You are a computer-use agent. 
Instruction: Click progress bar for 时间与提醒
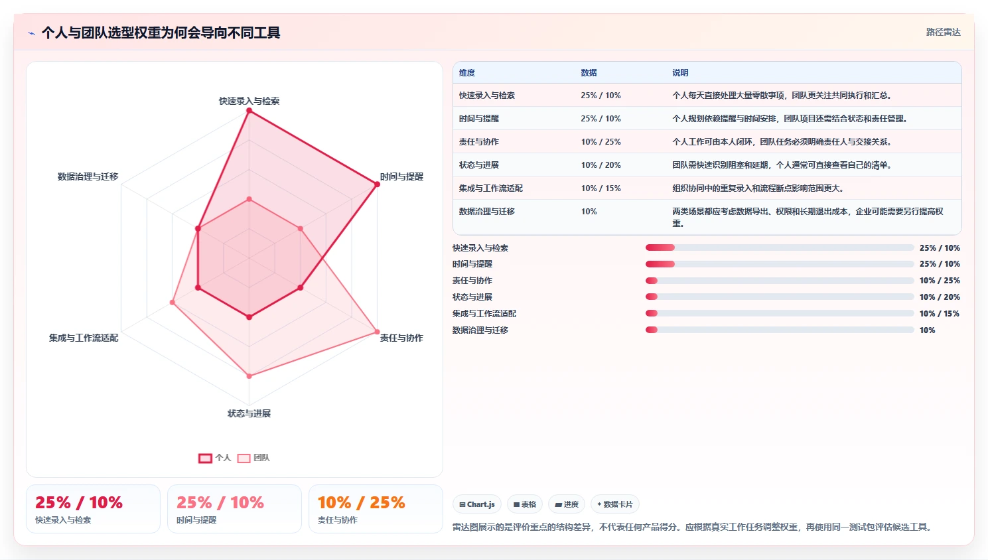[780, 264]
